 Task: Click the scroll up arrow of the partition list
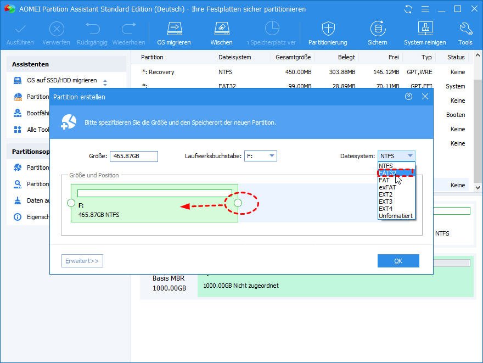(478, 55)
